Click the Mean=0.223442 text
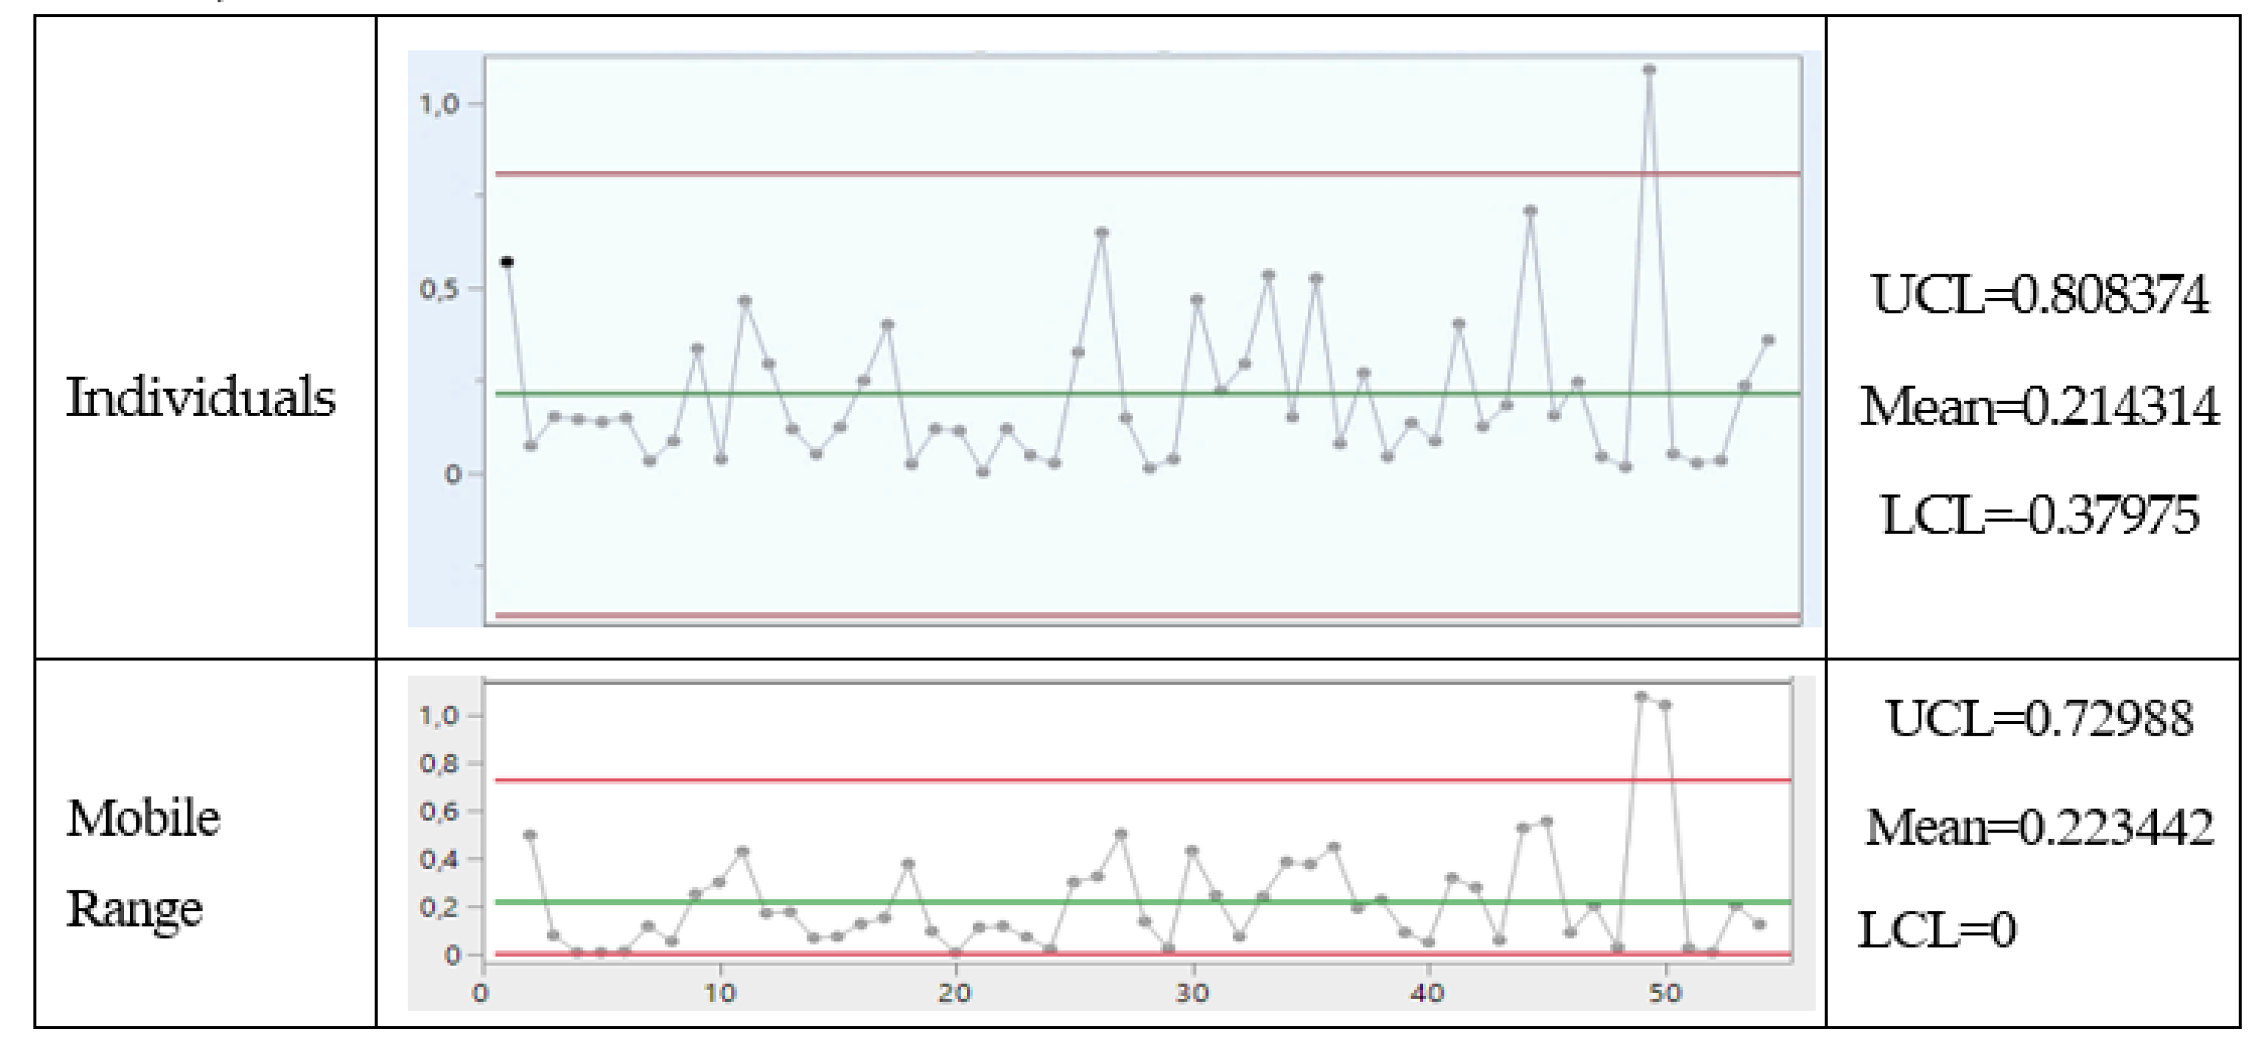The image size is (2264, 1048). click(2039, 828)
